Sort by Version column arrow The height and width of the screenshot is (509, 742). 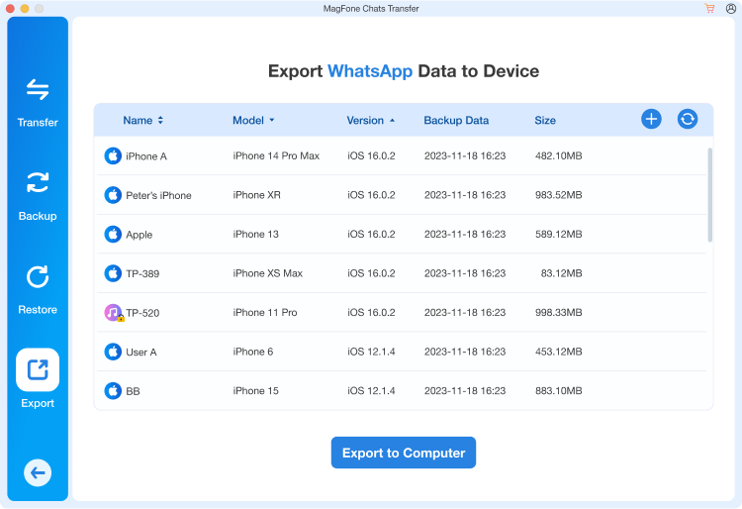click(x=392, y=121)
